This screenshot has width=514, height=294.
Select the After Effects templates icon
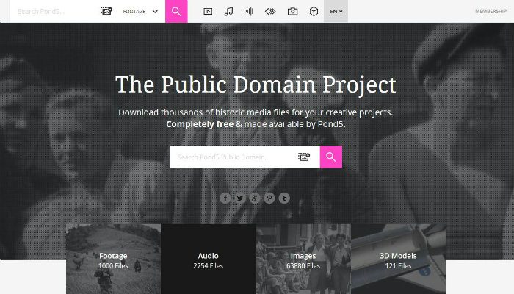270,12
